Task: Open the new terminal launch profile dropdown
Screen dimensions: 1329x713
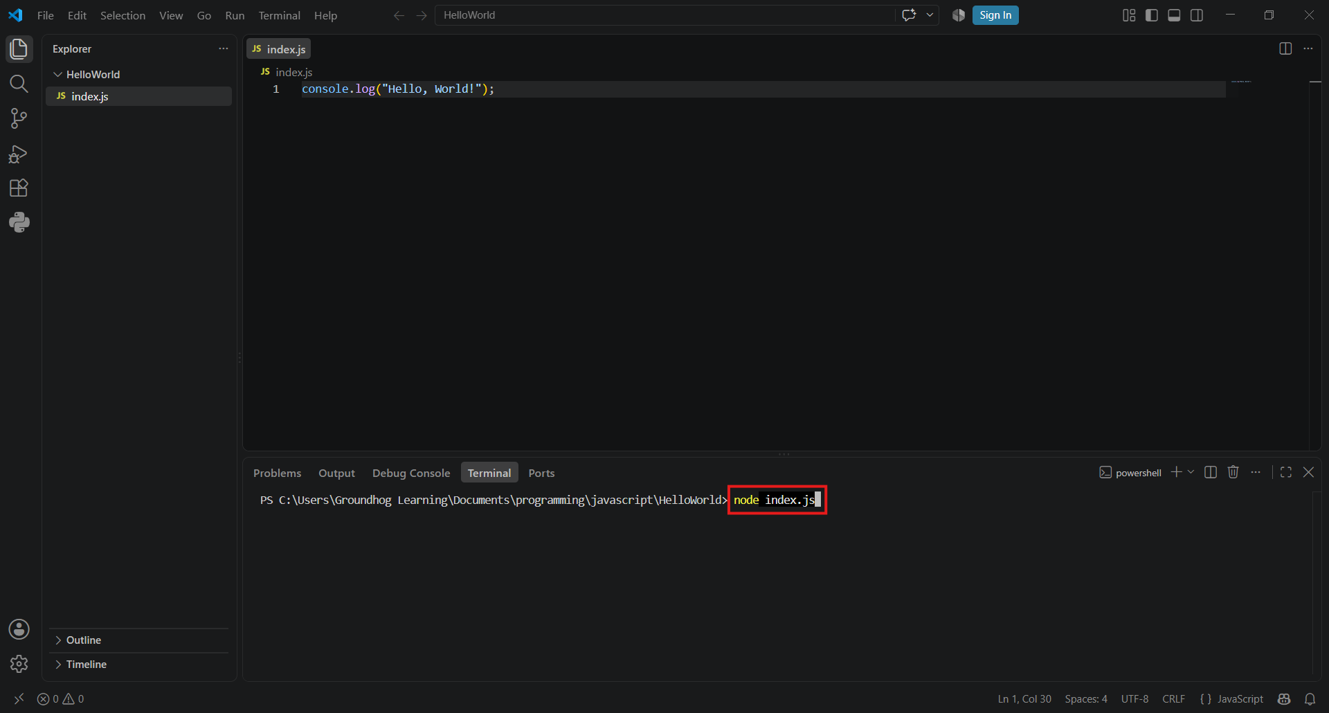Action: tap(1191, 472)
